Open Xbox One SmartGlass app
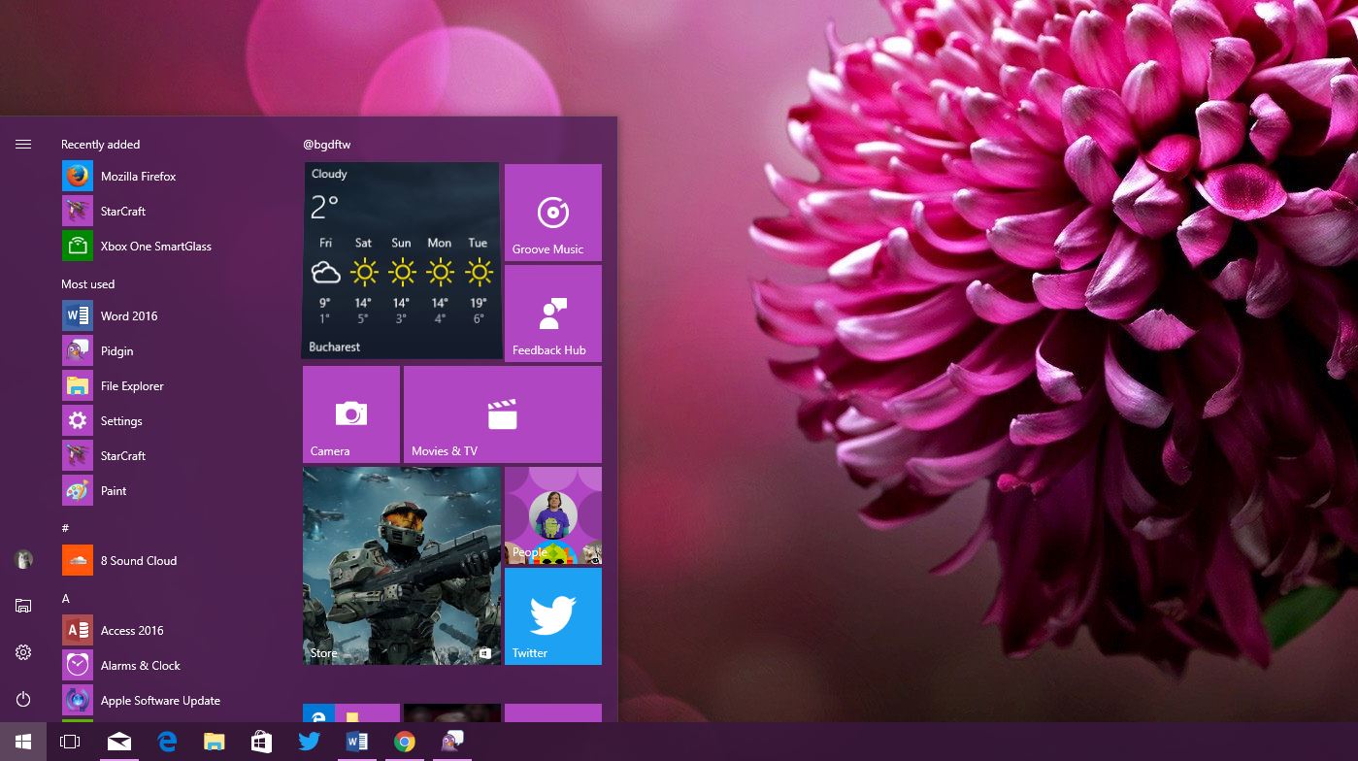Viewport: 1358px width, 761px height. (x=175, y=247)
